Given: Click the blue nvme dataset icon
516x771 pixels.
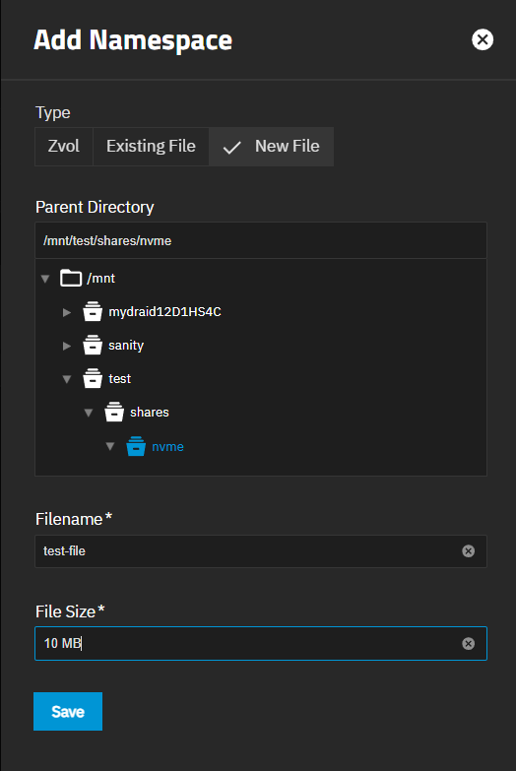Looking at the screenshot, I should pyautogui.click(x=136, y=446).
